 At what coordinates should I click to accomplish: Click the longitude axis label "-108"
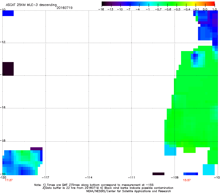coord(175,178)
